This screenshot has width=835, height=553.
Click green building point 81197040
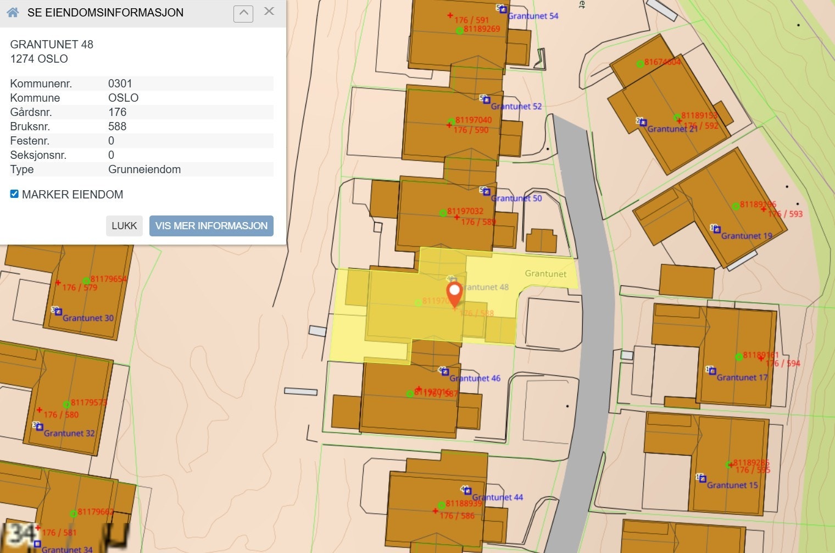452,121
